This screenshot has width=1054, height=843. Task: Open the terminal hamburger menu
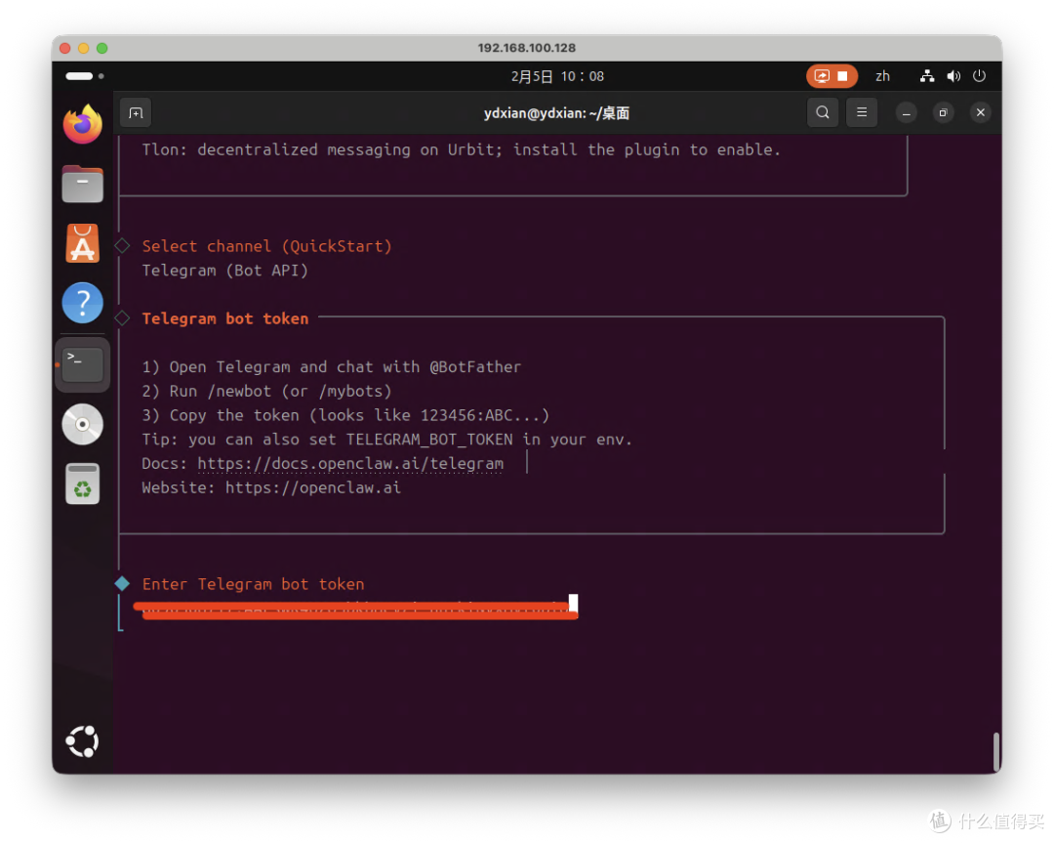coord(862,112)
